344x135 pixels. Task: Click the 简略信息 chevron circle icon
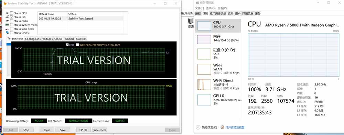tap(198, 127)
